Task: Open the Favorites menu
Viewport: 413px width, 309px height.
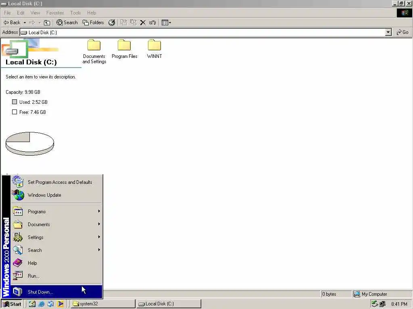Action: coord(55,13)
